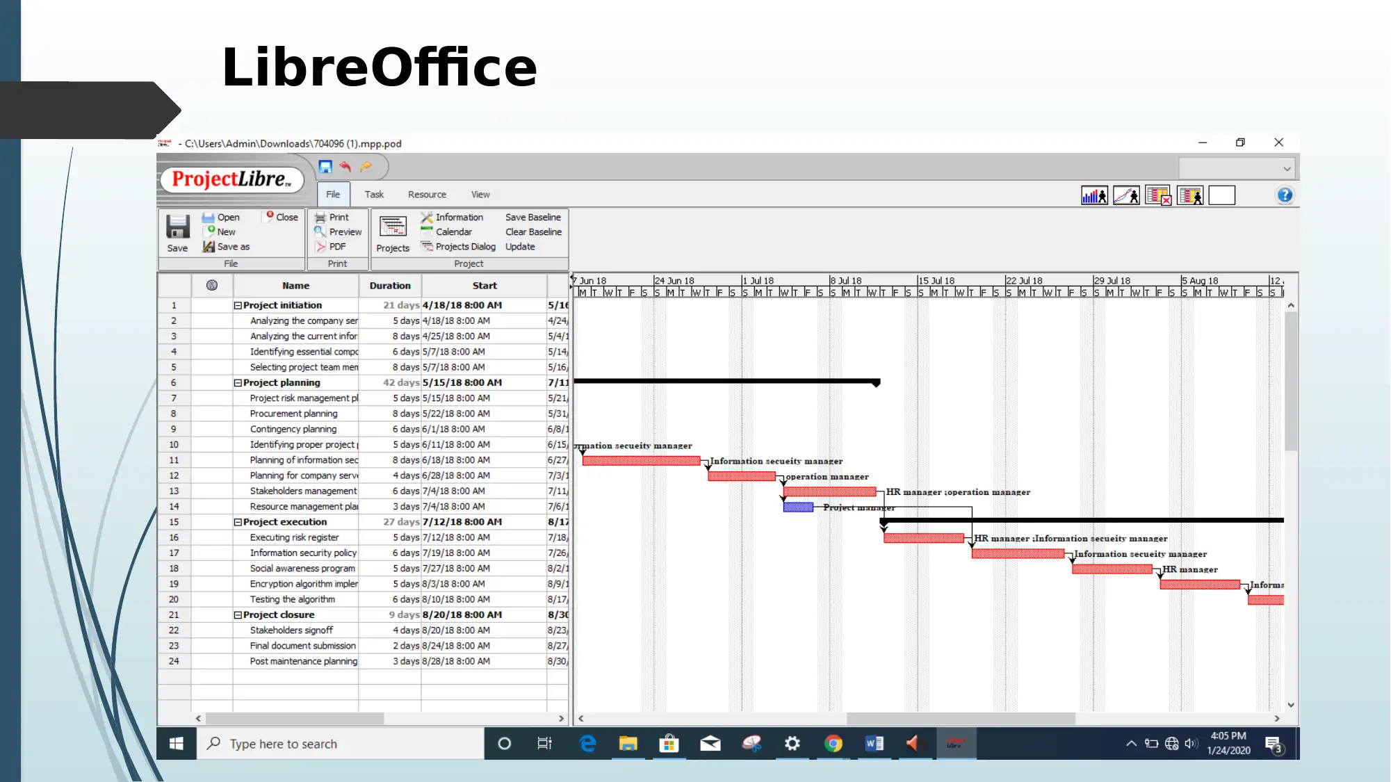Image resolution: width=1391 pixels, height=782 pixels.
Task: Open print Preview
Action: pyautogui.click(x=338, y=231)
